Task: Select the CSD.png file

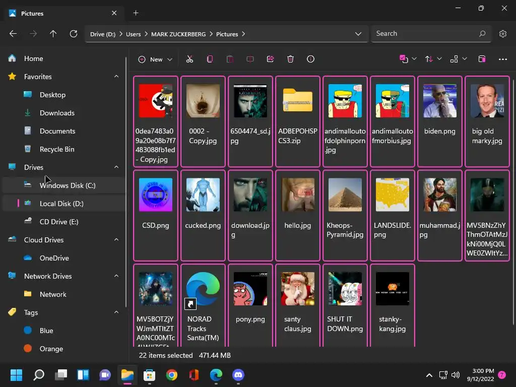Action: tap(155, 215)
